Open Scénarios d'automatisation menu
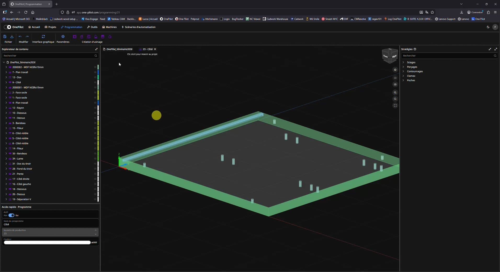 (x=139, y=27)
